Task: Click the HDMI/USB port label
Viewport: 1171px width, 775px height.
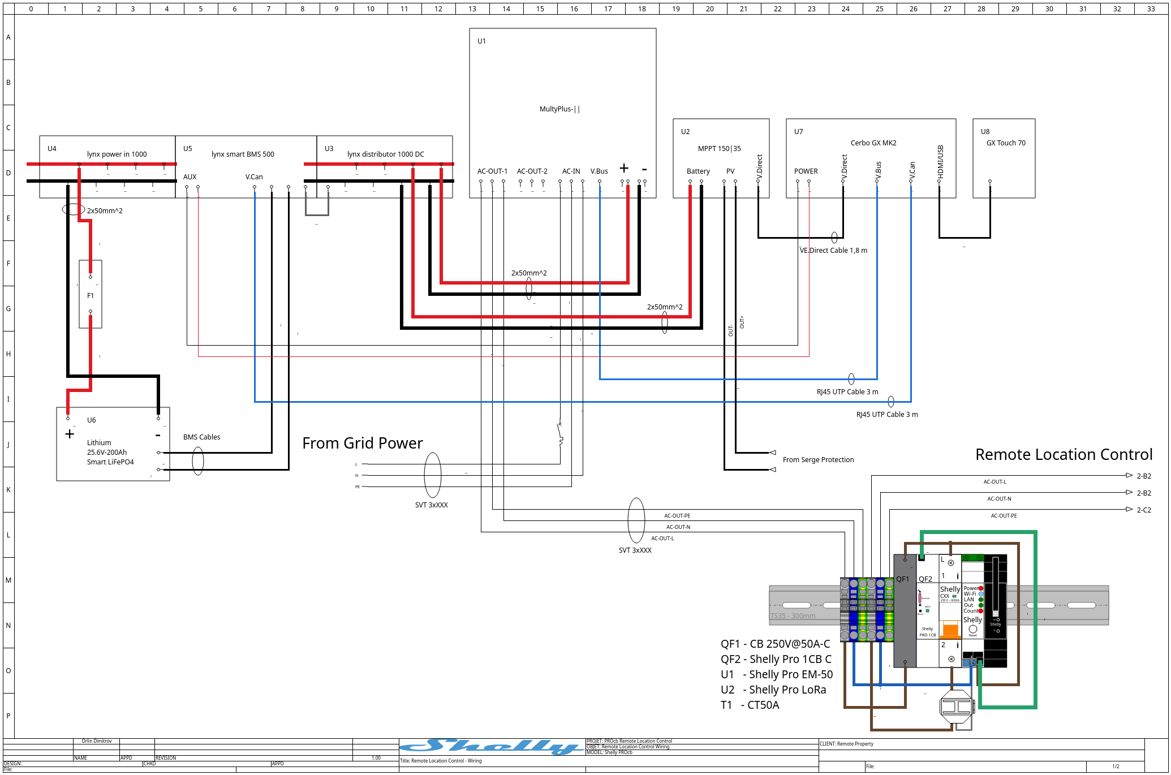Action: click(940, 162)
